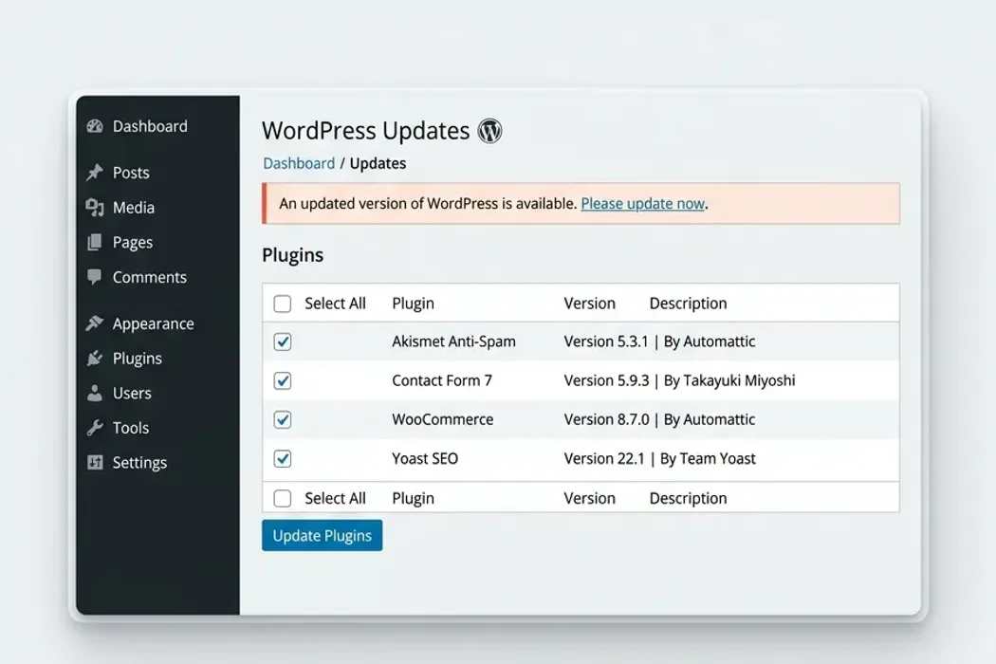Click the top Version column header
Image resolution: width=996 pixels, height=664 pixels.
[589, 304]
